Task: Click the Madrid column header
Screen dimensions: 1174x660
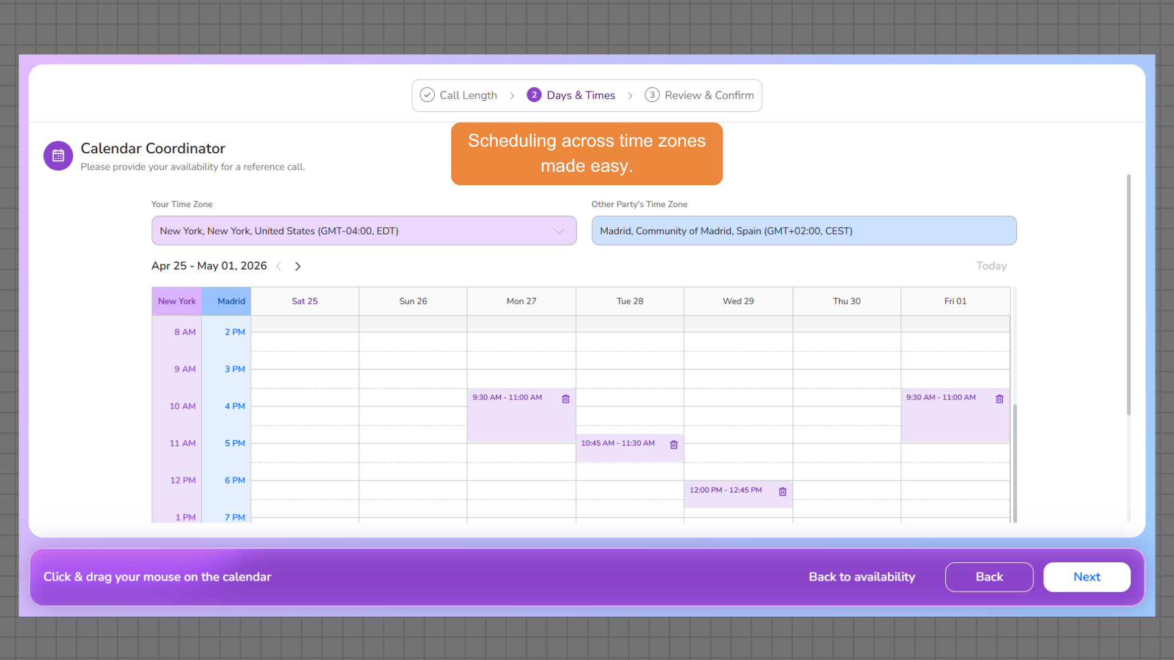Action: coord(226,301)
